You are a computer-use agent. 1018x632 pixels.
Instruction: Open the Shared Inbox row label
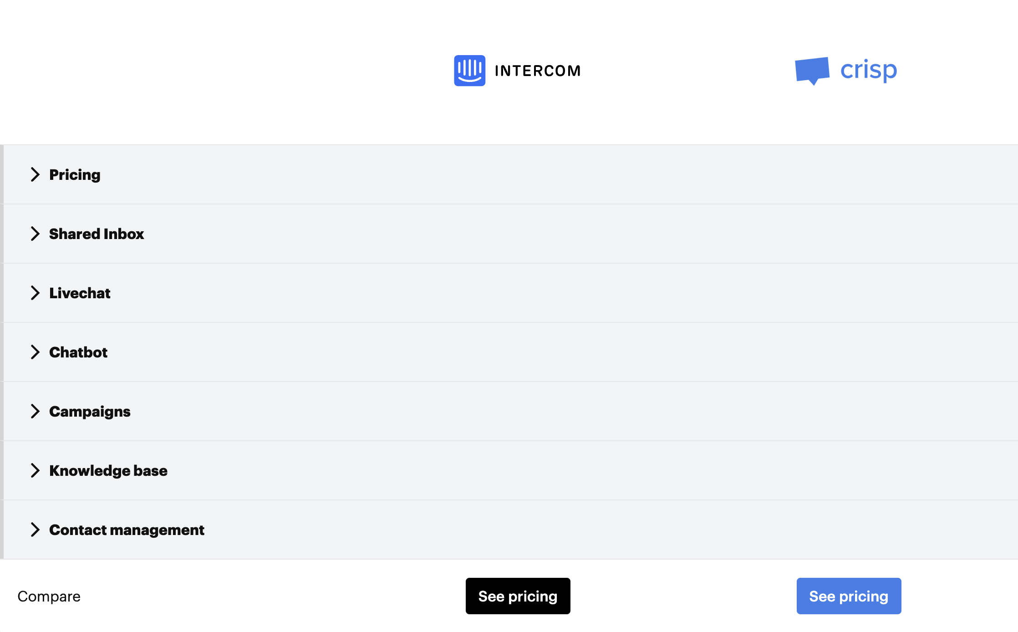point(97,234)
